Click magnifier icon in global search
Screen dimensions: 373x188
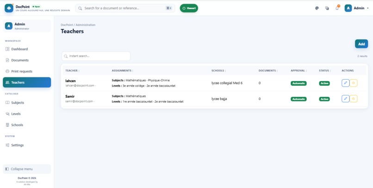click(80, 8)
